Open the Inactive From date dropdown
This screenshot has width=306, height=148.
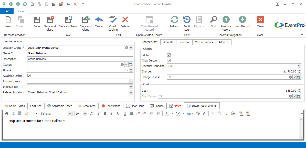pyautogui.click(x=131, y=81)
